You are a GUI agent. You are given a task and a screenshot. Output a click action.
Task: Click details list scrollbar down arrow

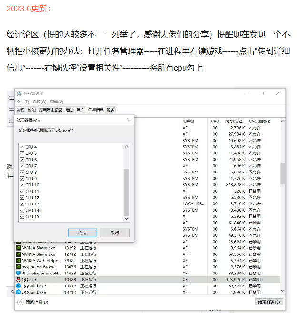click(282, 291)
